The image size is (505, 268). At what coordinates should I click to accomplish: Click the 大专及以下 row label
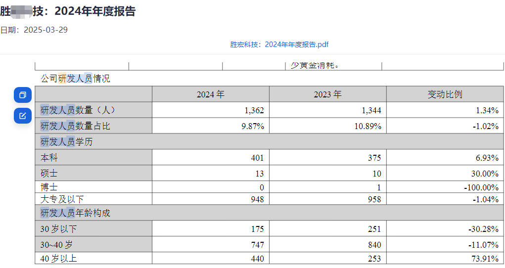pyautogui.click(x=62, y=199)
